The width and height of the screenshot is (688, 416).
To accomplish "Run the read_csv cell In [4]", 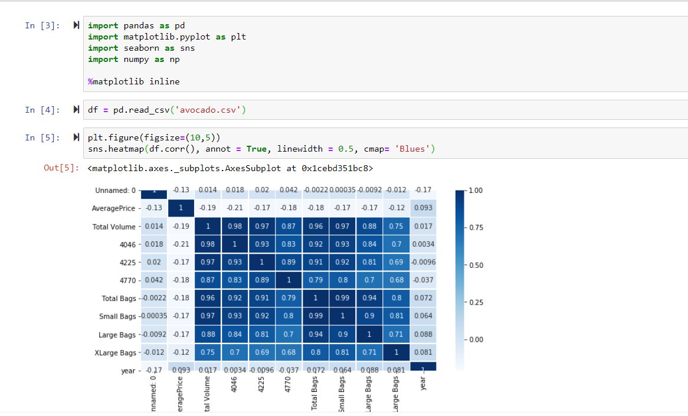I will click(x=76, y=110).
